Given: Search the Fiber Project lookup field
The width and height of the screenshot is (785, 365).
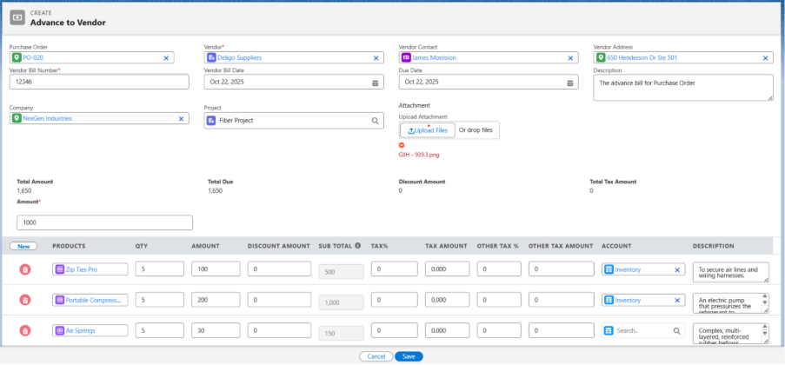Looking at the screenshot, I should point(375,121).
